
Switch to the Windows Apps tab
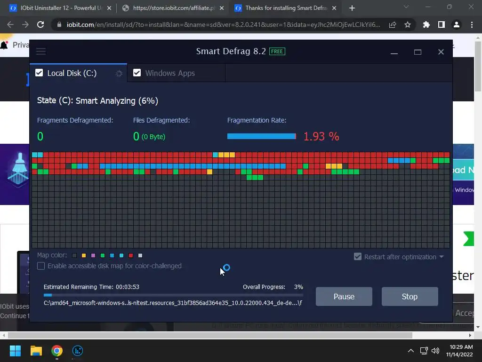177,73
